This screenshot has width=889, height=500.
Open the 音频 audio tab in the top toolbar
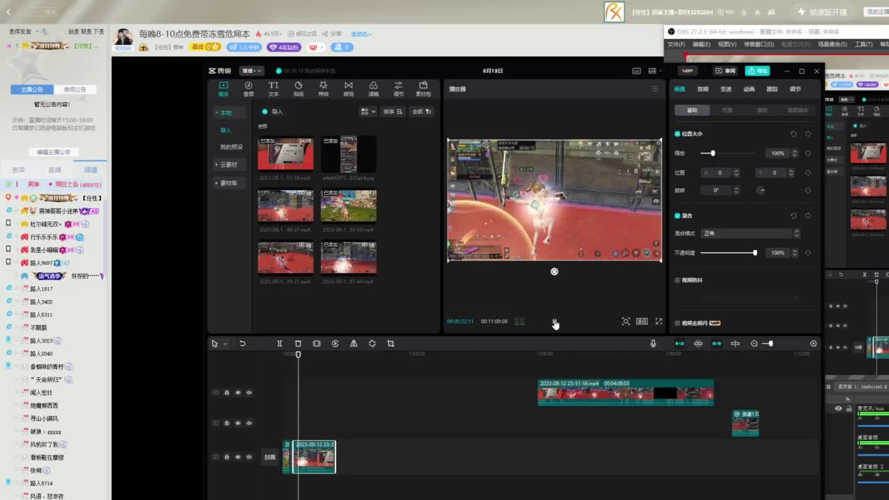[249, 88]
